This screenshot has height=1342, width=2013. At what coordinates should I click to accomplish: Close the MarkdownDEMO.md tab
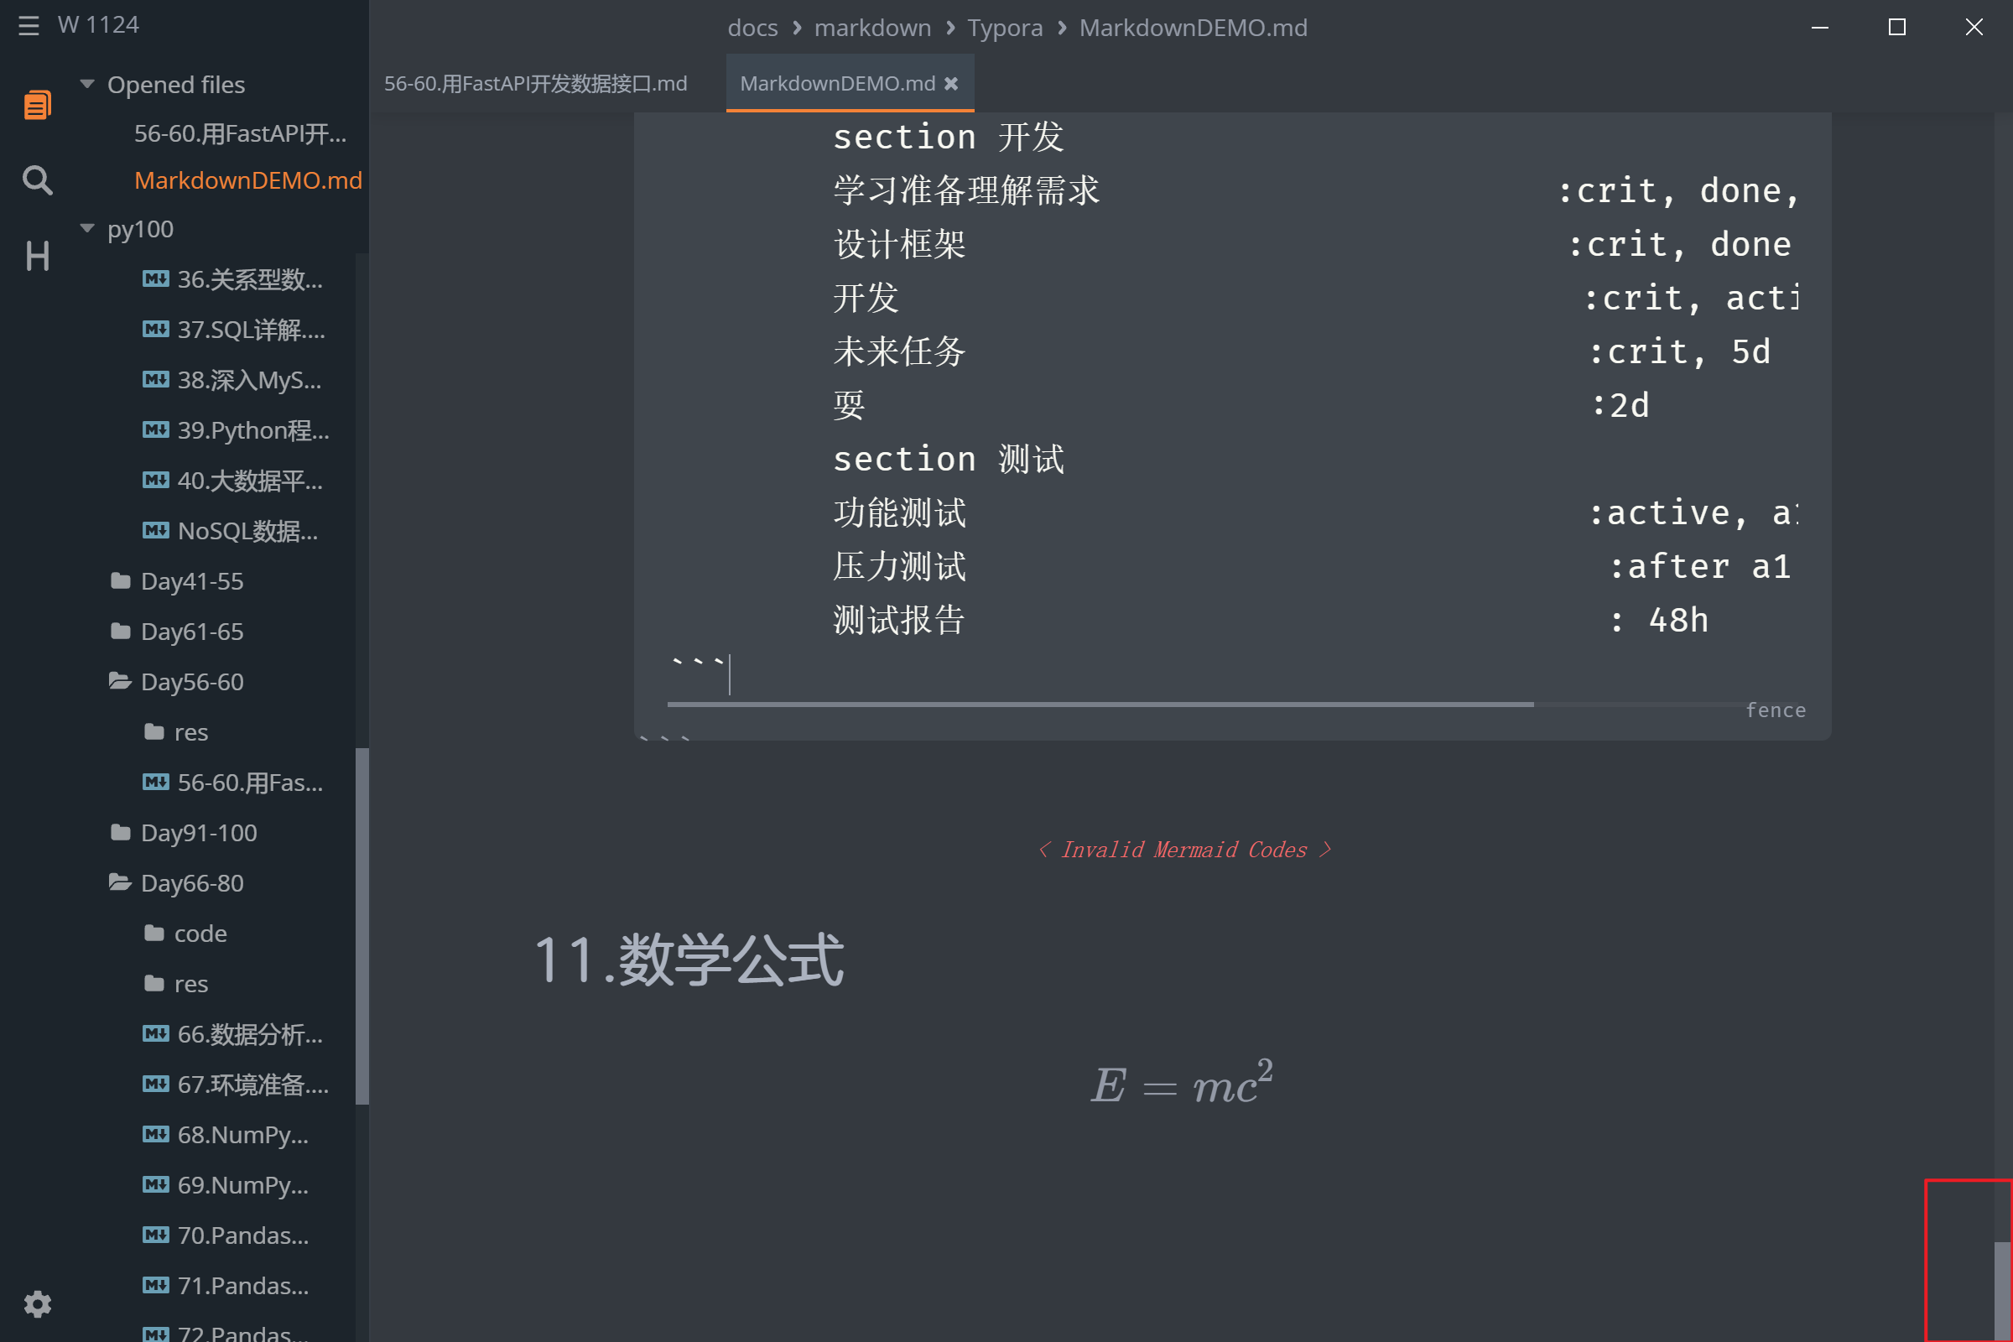pyautogui.click(x=952, y=83)
